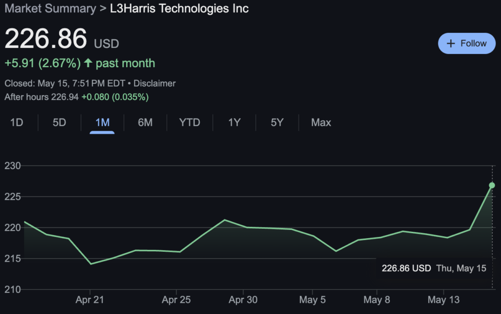Screen dimensions: 501x314
Task: Click the L3Harris Technologies Inc title
Action: point(179,8)
